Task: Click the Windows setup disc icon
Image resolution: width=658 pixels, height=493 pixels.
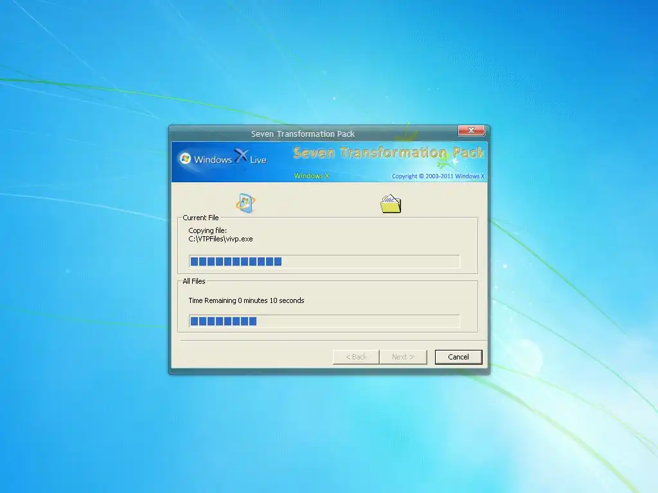Action: 245,203
